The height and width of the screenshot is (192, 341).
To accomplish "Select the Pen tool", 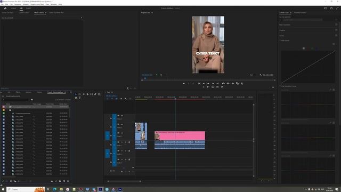I will (x=95, y=94).
